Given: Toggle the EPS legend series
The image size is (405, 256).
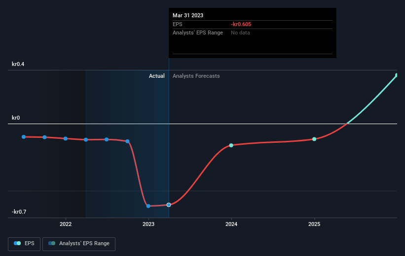Looking at the screenshot, I should point(24,244).
